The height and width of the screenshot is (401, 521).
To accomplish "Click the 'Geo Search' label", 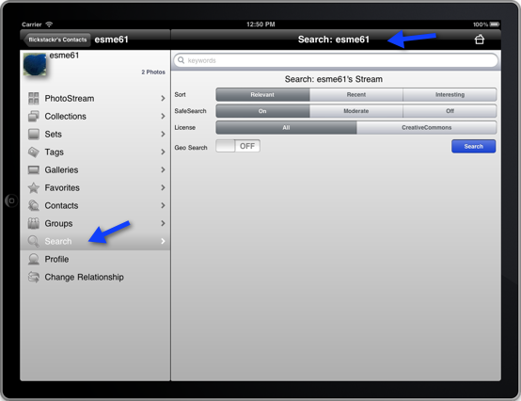I will [x=191, y=148].
